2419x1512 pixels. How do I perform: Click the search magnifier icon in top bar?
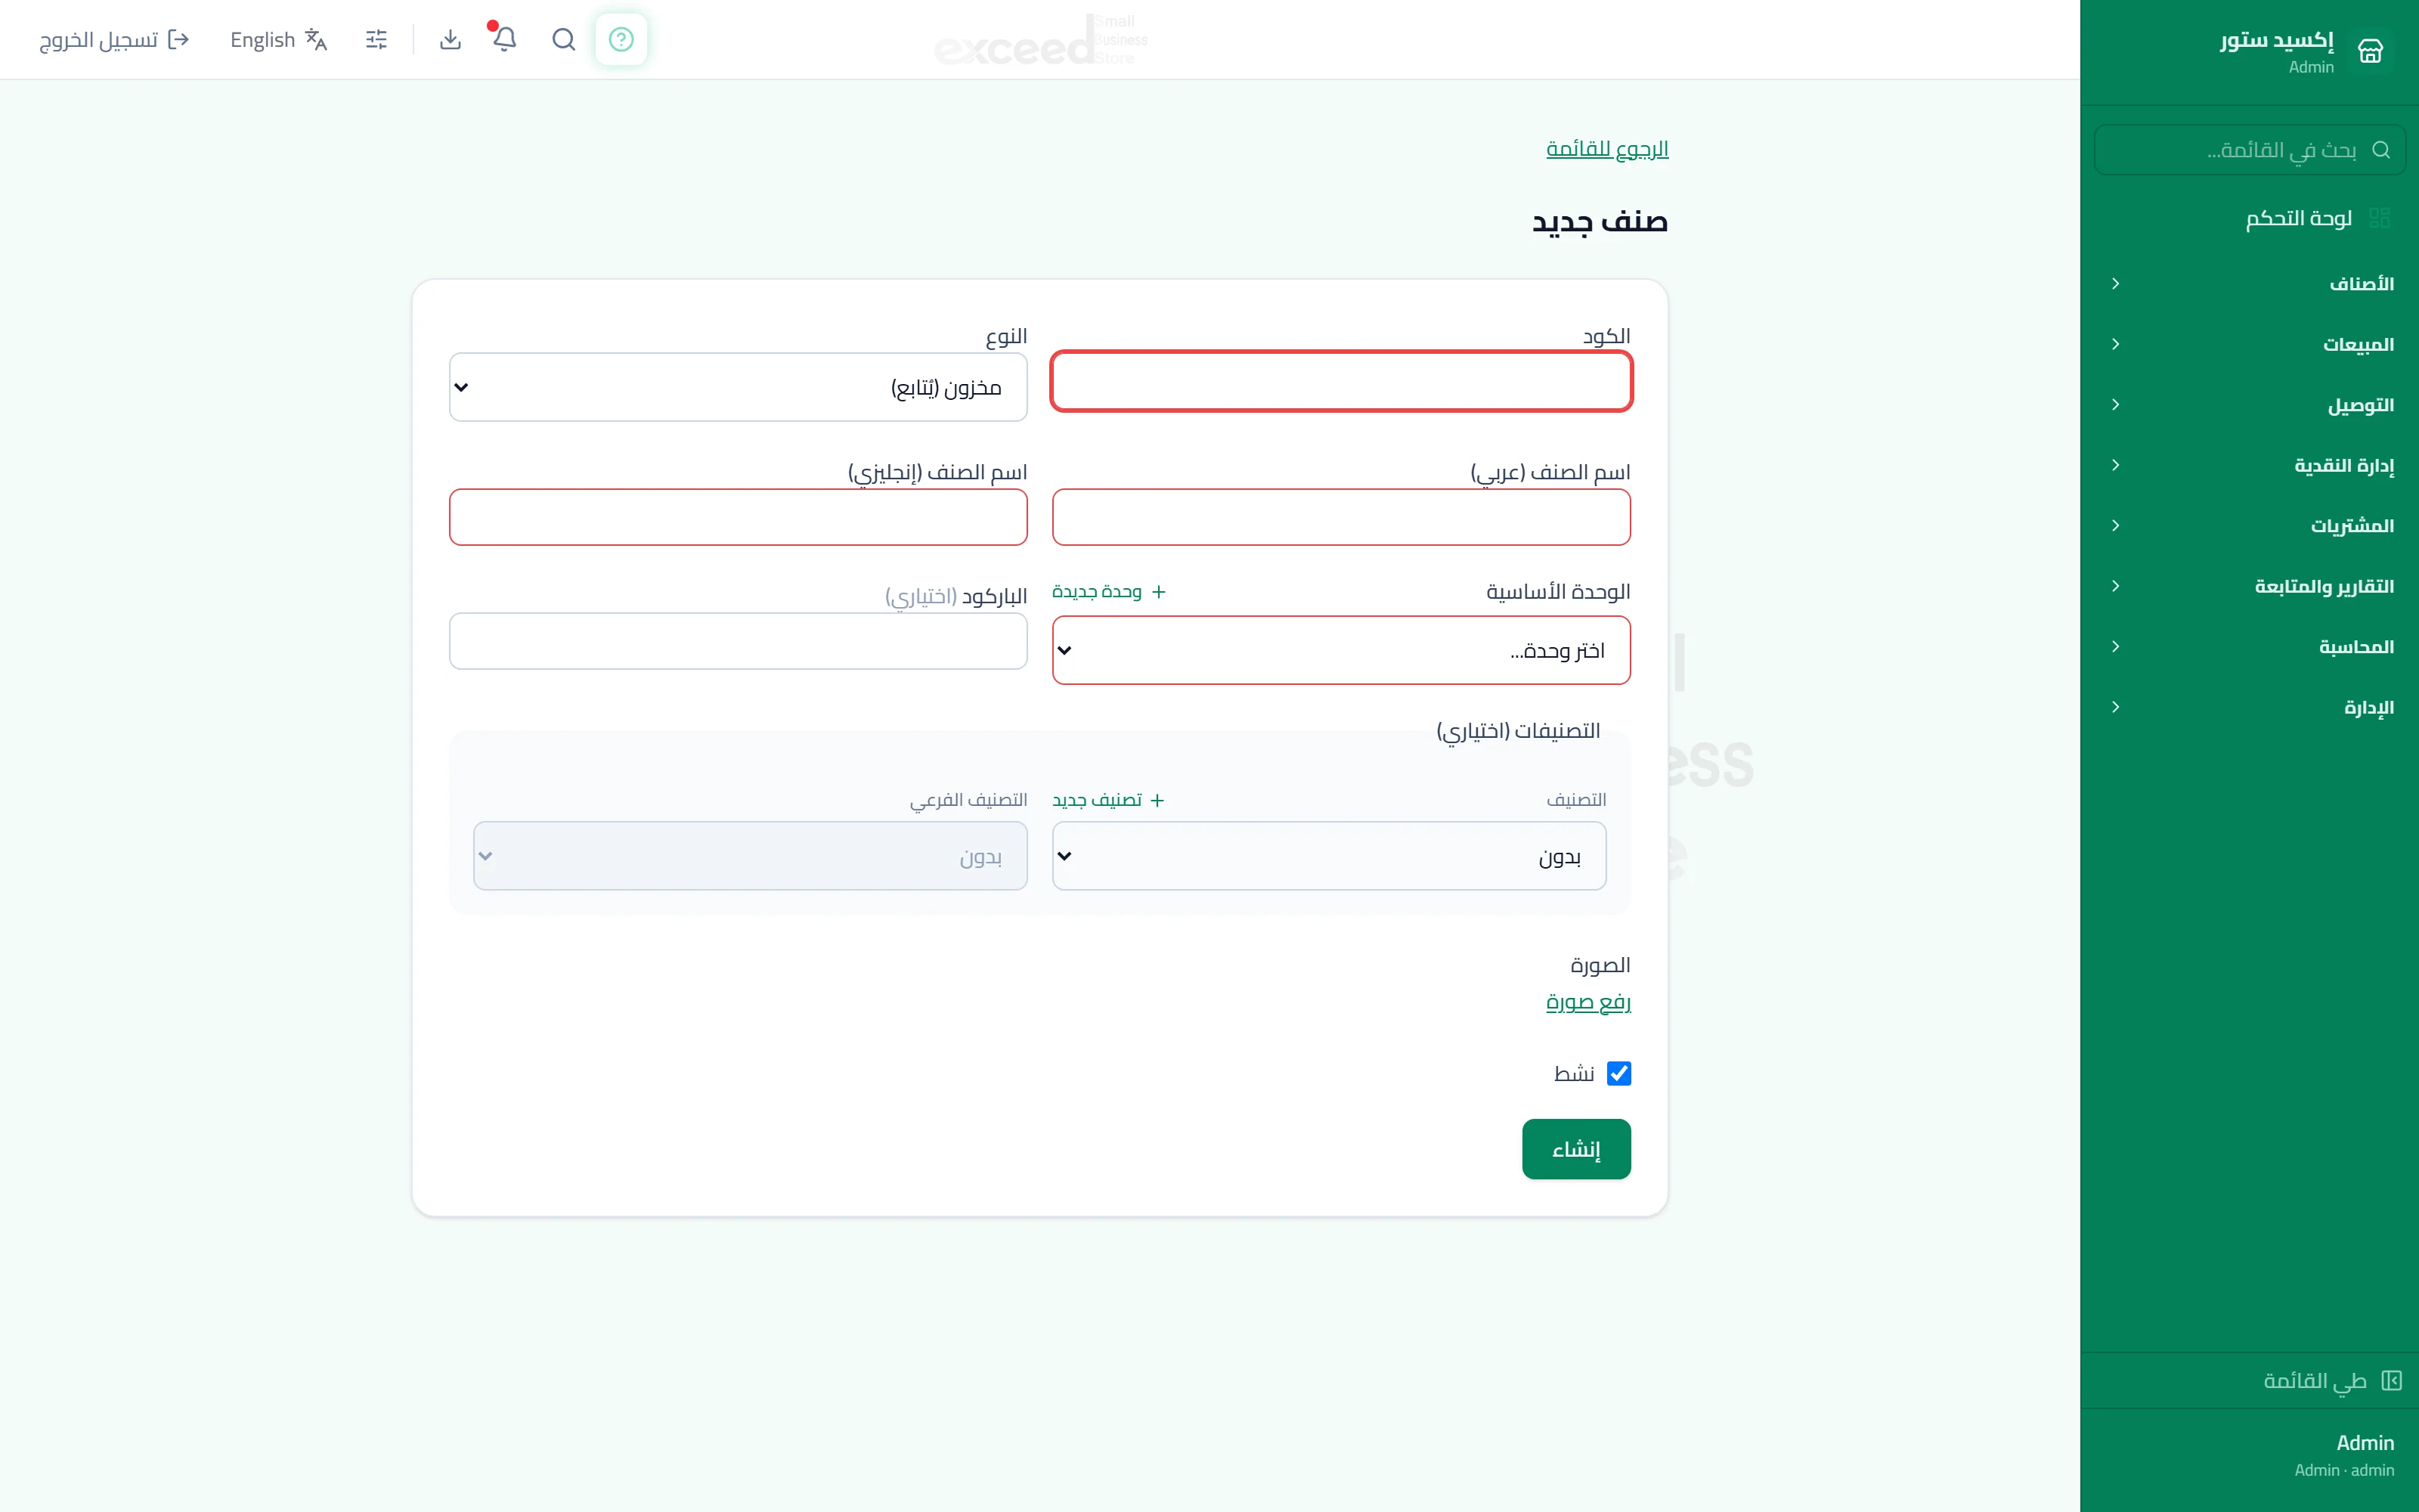564,39
